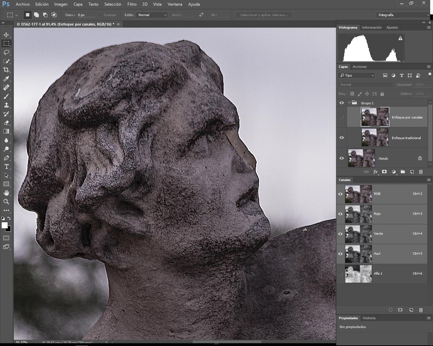Click Seleccionar y aplicar máscara button
The height and width of the screenshot is (346, 433).
tap(264, 15)
